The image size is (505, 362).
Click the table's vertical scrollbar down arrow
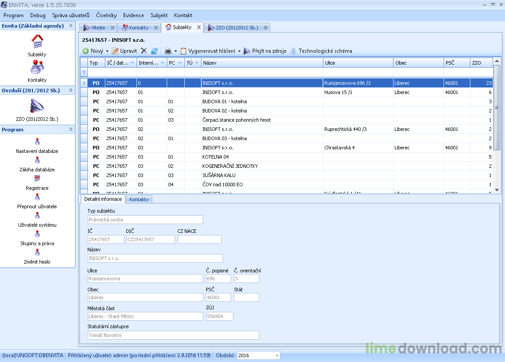click(497, 190)
